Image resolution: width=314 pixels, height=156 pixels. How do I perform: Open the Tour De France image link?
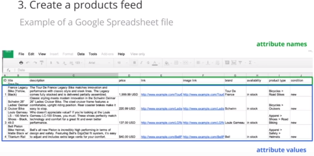pyautogui.click(x=203, y=94)
